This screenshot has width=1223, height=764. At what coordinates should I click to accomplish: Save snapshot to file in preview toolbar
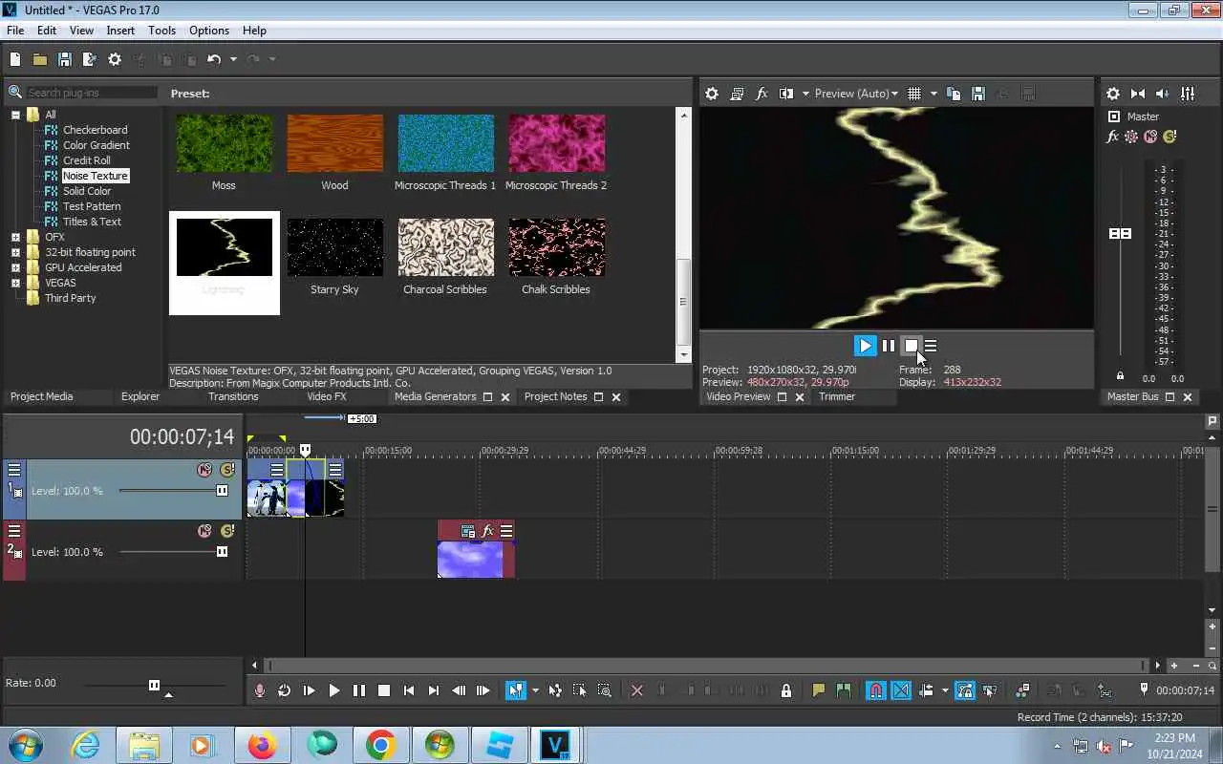978,94
